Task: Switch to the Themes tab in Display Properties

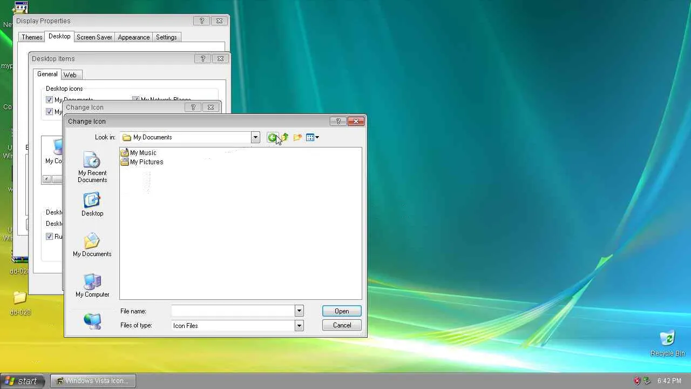Action: [x=32, y=37]
